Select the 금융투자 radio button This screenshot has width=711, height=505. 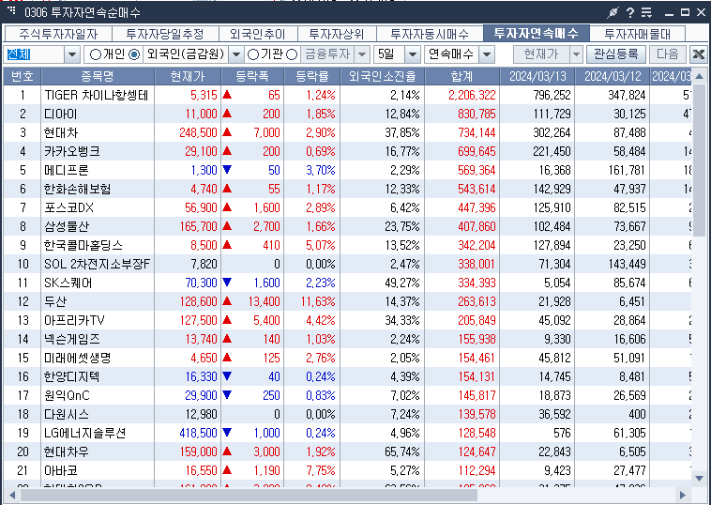coord(293,54)
